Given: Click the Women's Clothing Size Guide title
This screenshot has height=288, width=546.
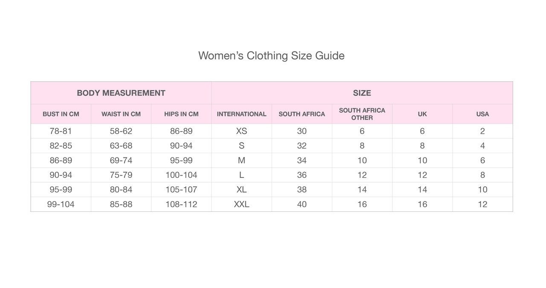Looking at the screenshot, I should point(271,56).
